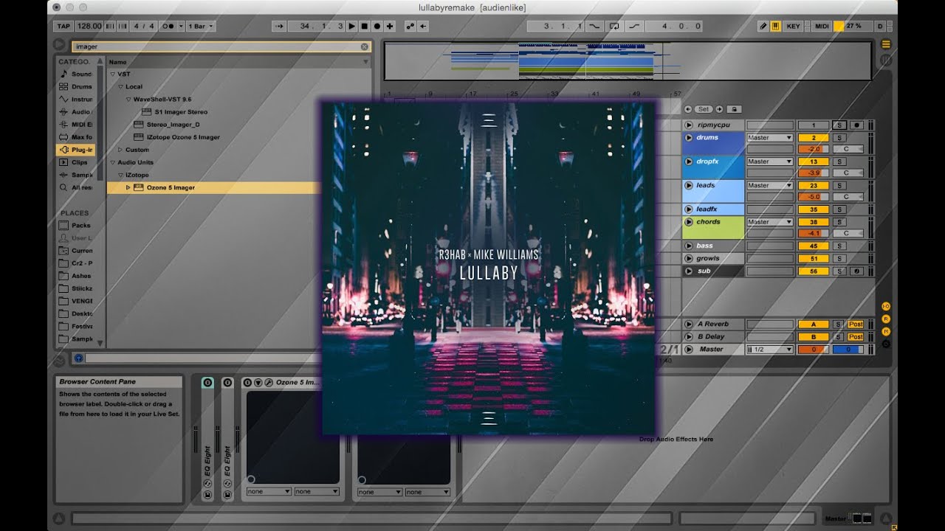Image resolution: width=945 pixels, height=531 pixels.
Task: Switch to Arrangement view selector icon
Action: click(x=886, y=44)
